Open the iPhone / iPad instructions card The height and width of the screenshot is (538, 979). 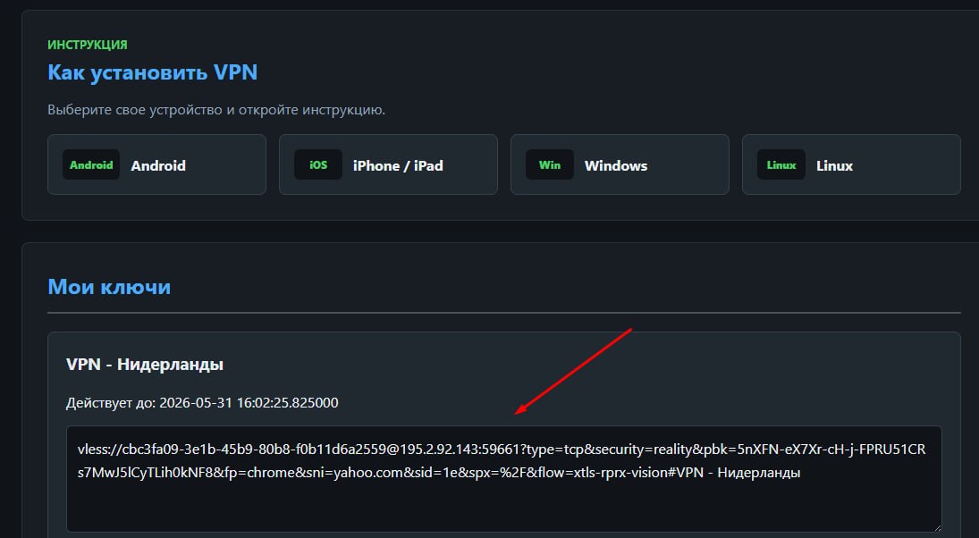388,164
